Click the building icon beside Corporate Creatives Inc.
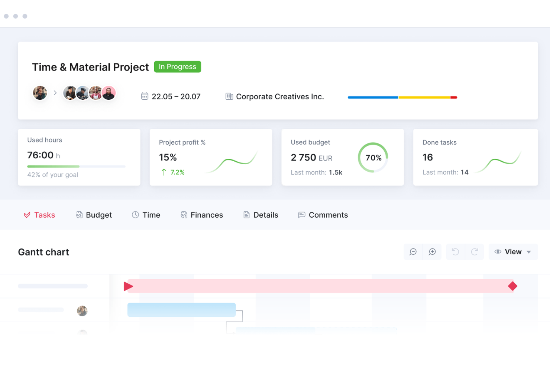 click(x=229, y=96)
